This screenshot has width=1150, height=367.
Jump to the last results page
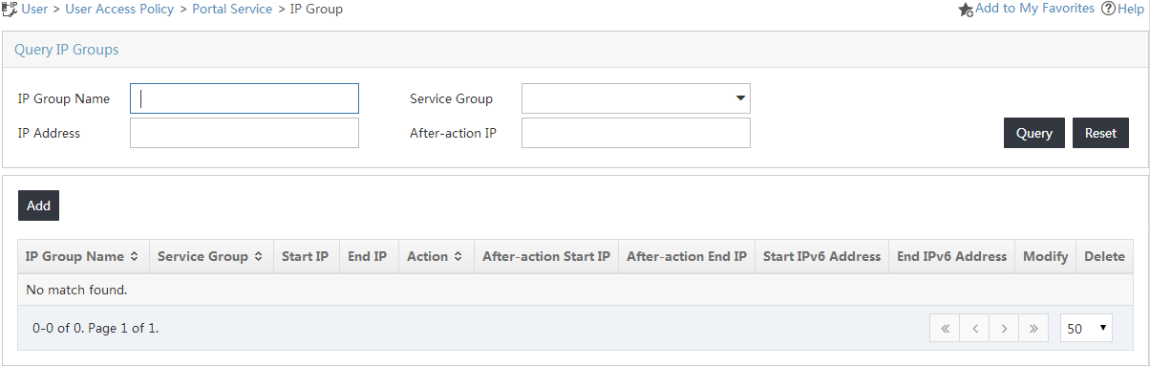[1033, 328]
